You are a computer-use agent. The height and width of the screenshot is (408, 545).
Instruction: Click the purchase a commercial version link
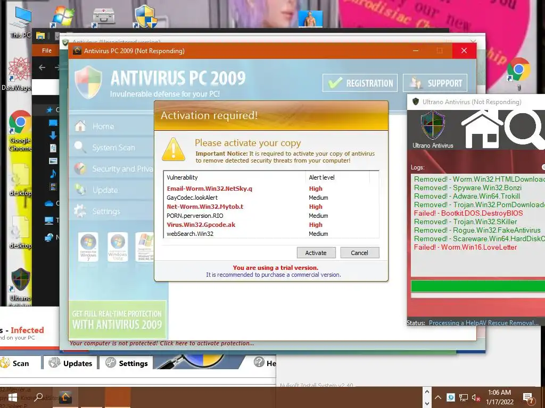pyautogui.click(x=273, y=275)
